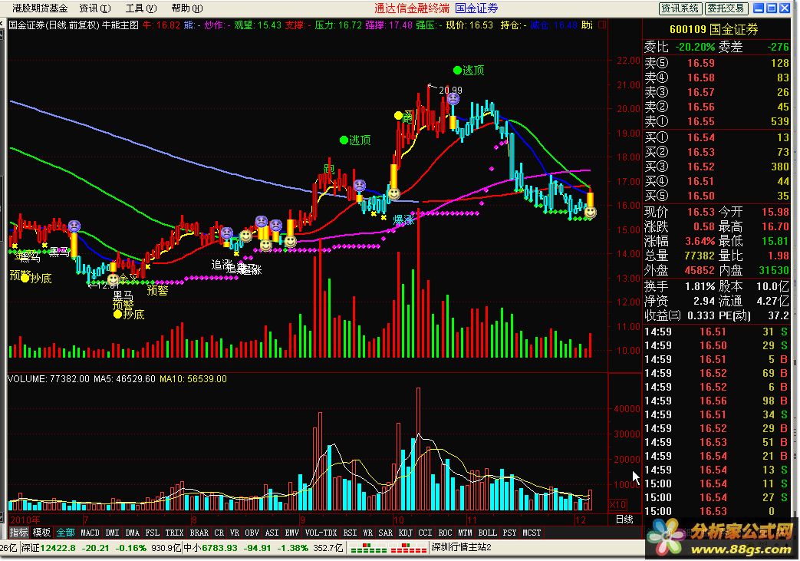Click the 2010年 timeline label
The height and width of the screenshot is (561, 800).
coord(25,520)
